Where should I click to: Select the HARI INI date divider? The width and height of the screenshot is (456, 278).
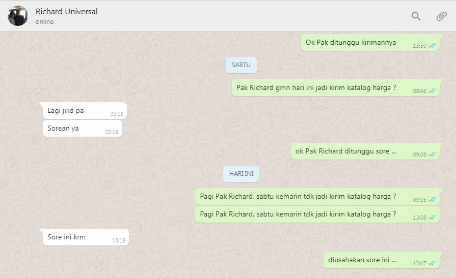[x=241, y=174]
